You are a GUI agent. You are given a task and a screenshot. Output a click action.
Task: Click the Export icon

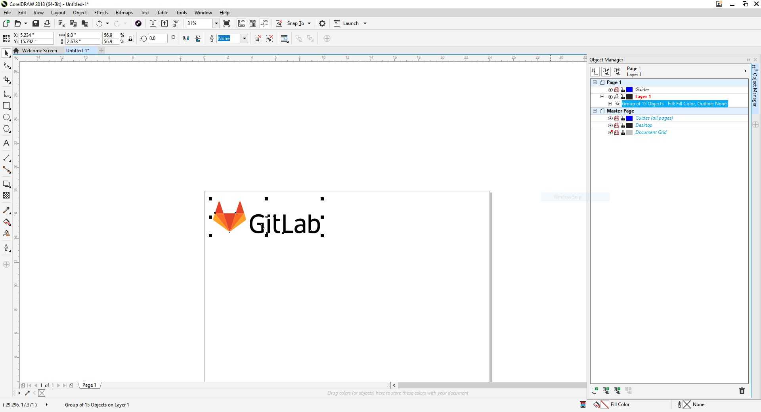tap(164, 23)
